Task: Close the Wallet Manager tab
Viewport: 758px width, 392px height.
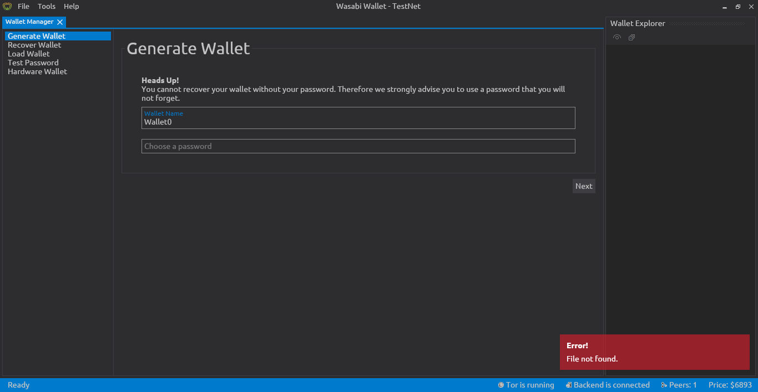Action: [60, 22]
